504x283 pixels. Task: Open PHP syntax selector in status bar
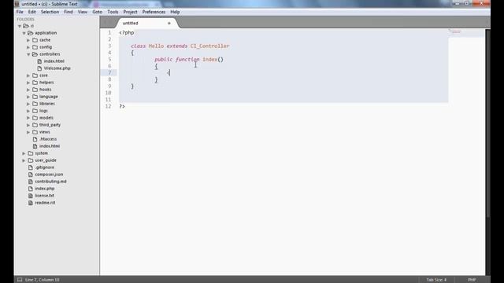[472, 280]
